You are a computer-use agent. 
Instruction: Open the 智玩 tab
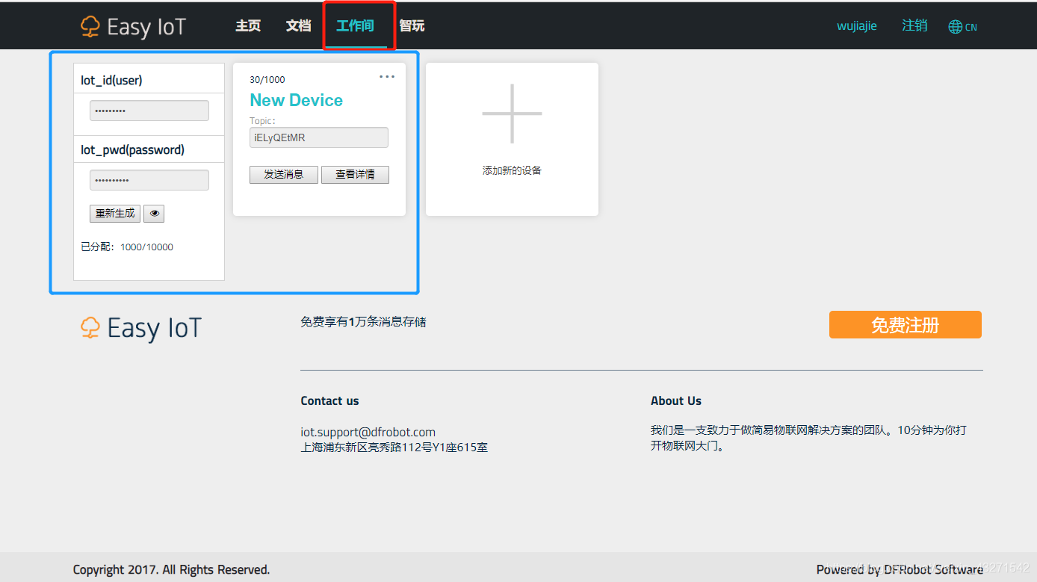pos(412,26)
